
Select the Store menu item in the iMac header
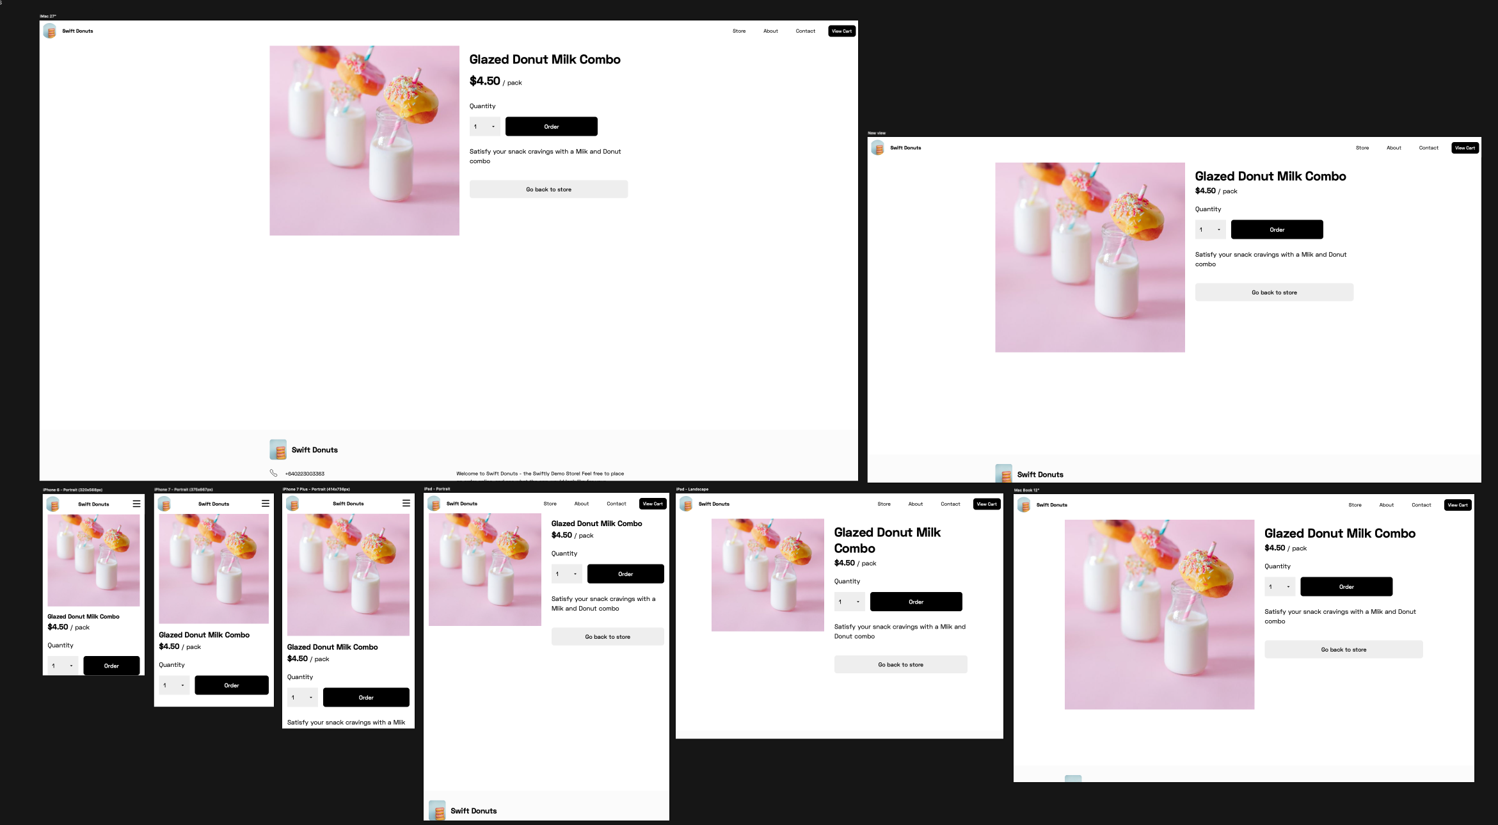tap(739, 31)
